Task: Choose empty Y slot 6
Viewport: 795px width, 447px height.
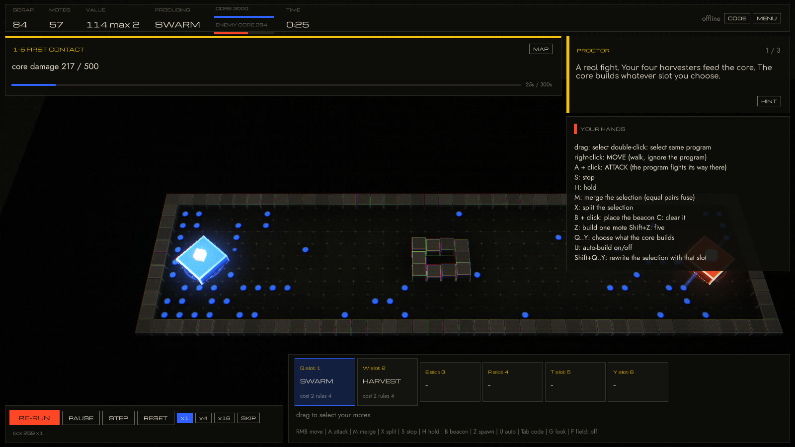Action: 638,382
